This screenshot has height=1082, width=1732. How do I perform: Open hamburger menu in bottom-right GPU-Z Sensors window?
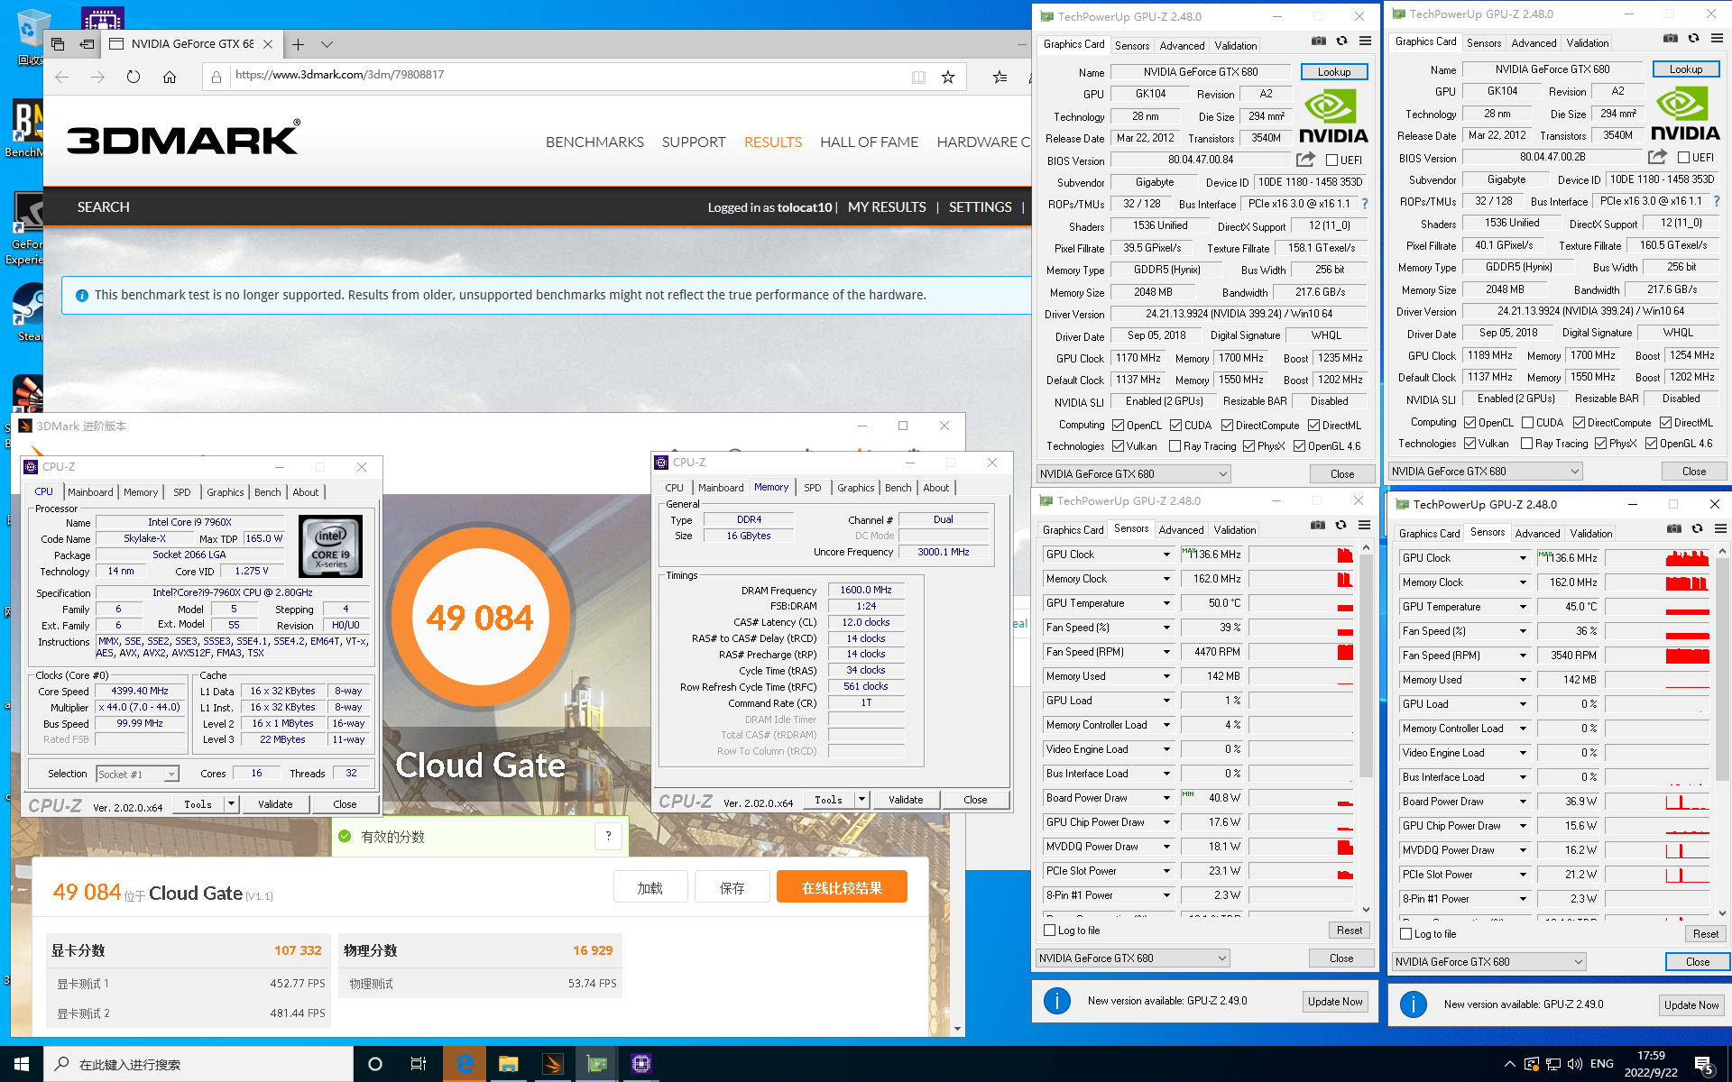(1720, 529)
